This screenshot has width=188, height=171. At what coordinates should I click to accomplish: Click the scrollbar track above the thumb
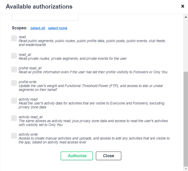pyautogui.click(x=186, y=45)
